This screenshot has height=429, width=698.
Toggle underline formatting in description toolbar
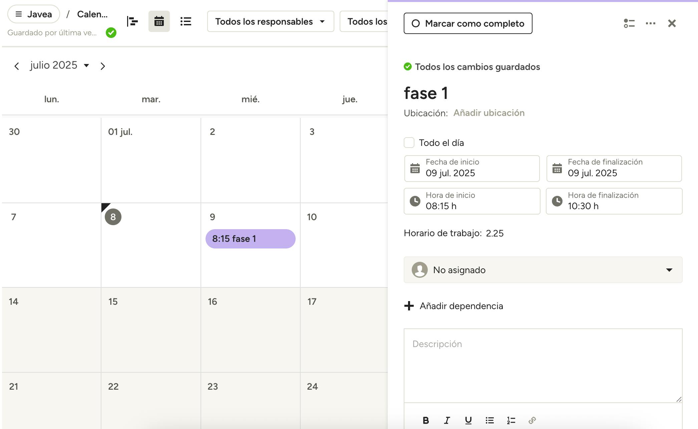[468, 420]
